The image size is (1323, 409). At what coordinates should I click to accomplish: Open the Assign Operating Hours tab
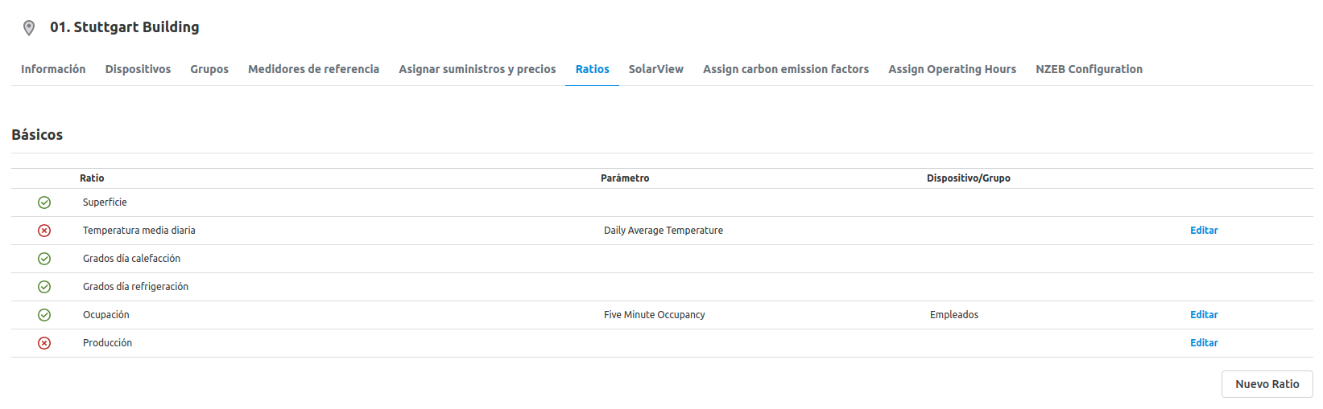tap(953, 69)
